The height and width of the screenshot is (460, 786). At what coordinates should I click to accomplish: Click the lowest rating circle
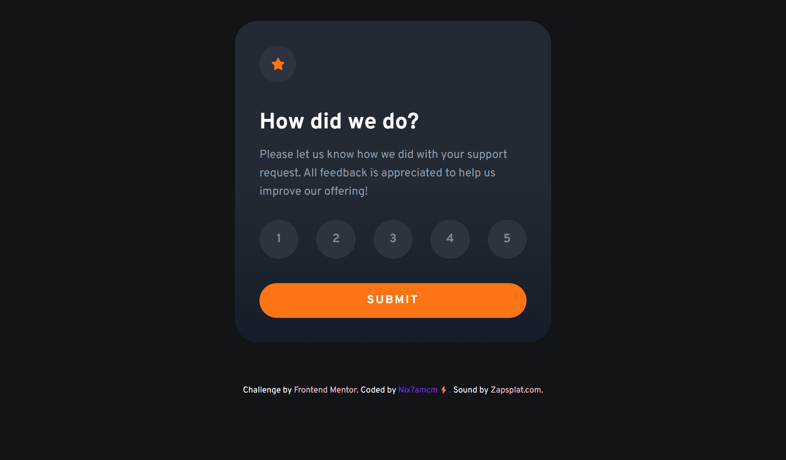(x=279, y=239)
